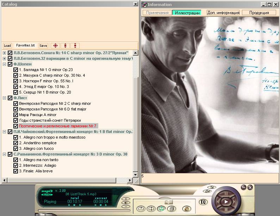The image size is (280, 216).
Task: Click the Internet Explorer icon in player
Action: pos(186,209)
